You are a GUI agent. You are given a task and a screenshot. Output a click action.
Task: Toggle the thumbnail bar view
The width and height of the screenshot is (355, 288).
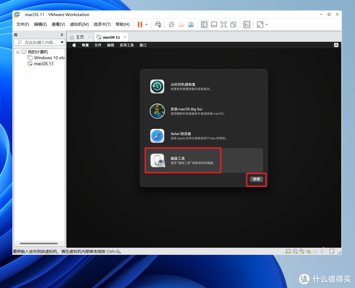point(214,24)
